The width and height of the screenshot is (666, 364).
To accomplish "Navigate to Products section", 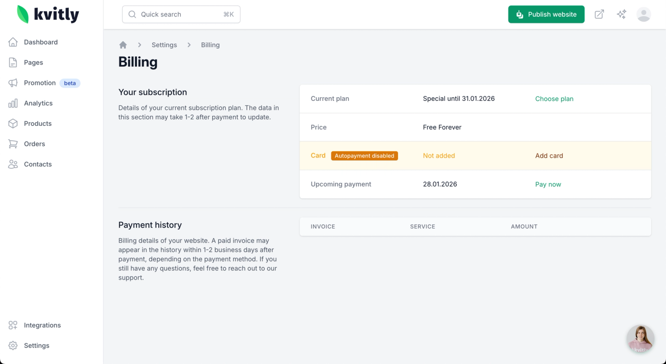I will pos(38,124).
